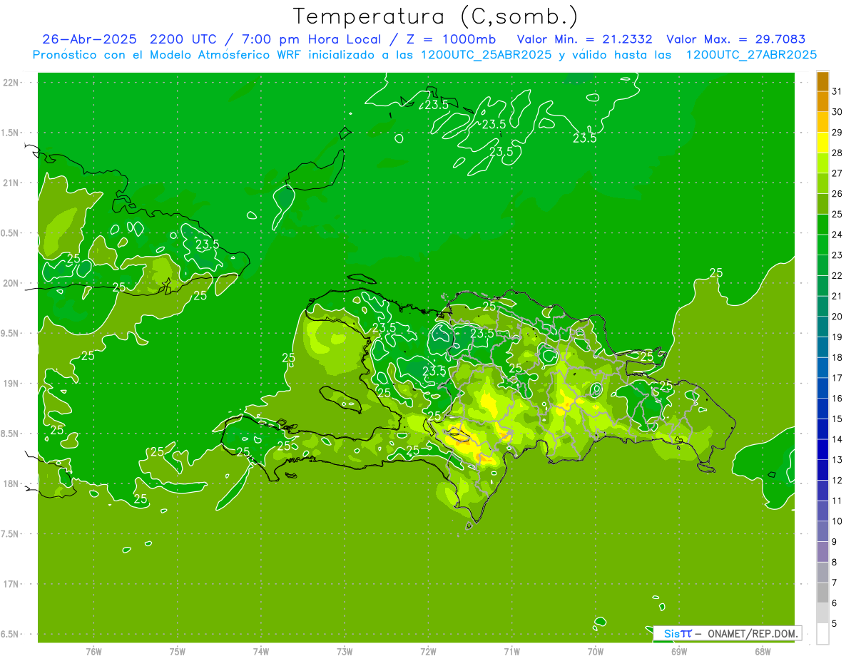Click the colorbar label "31"
Viewport: 856px width, 661px height.
click(x=837, y=91)
